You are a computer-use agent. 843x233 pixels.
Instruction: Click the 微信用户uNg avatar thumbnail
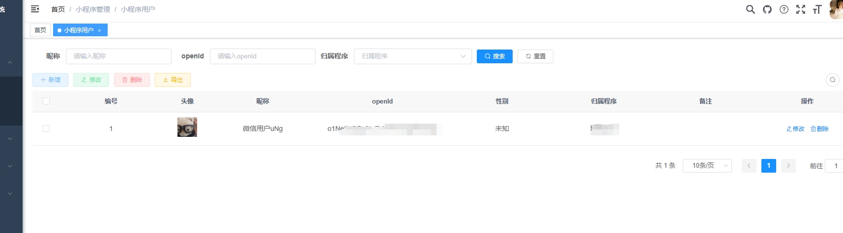pyautogui.click(x=187, y=127)
